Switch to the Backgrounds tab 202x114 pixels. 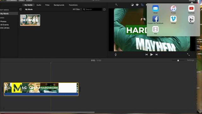59,5
